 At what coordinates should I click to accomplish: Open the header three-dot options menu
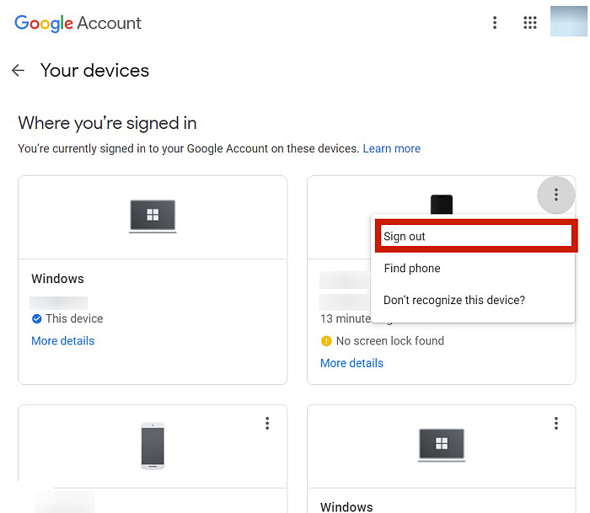(x=495, y=23)
